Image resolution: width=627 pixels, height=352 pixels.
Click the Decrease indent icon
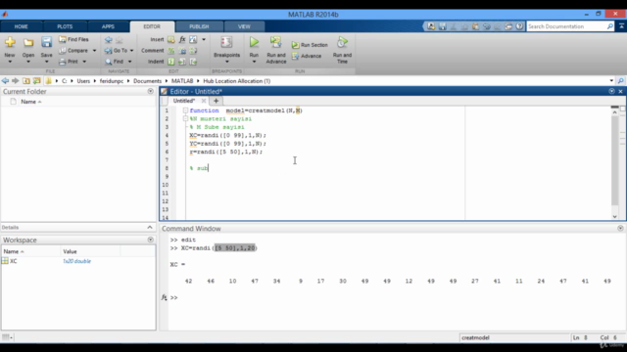[x=194, y=62]
